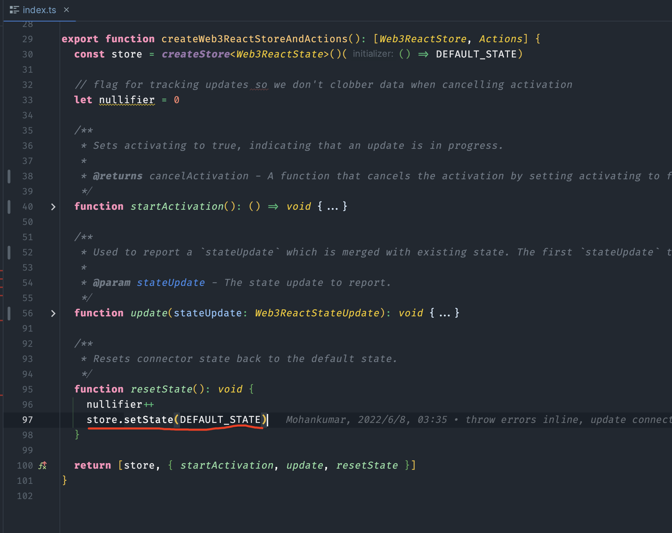Click the index.ts file type icon
The height and width of the screenshot is (533, 672).
point(14,10)
